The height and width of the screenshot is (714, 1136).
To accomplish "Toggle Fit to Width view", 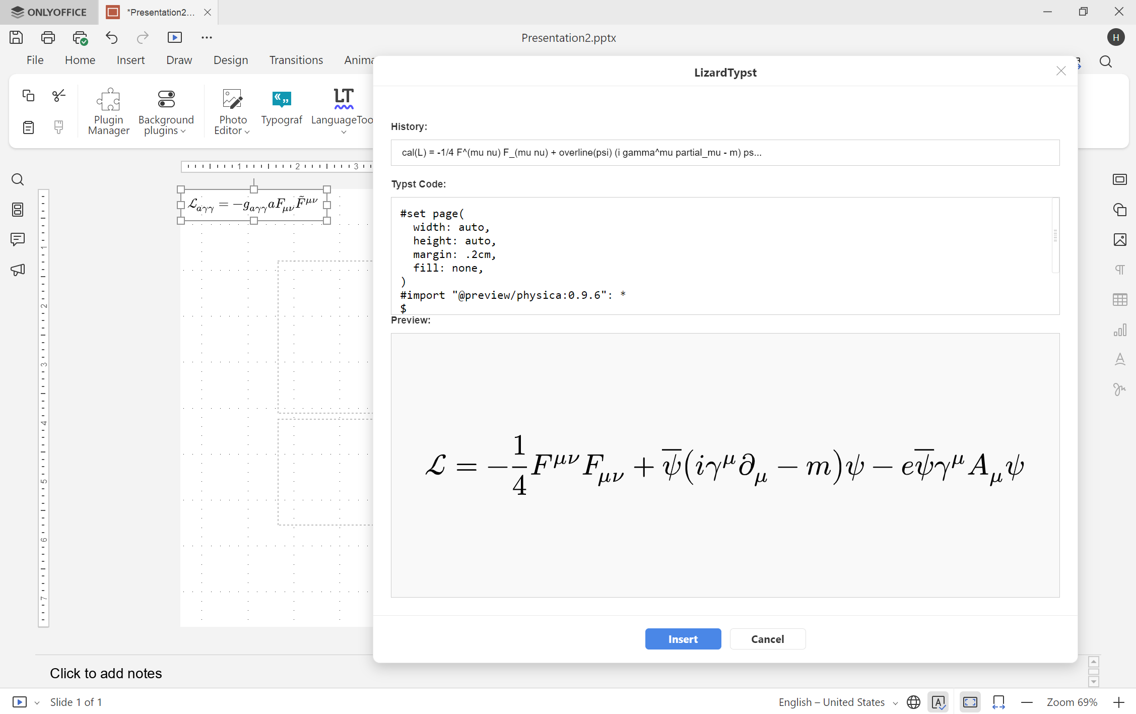I will (x=998, y=702).
